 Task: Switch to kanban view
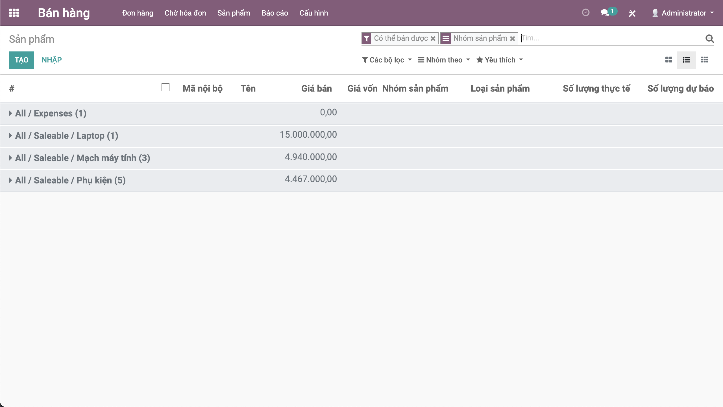668,60
